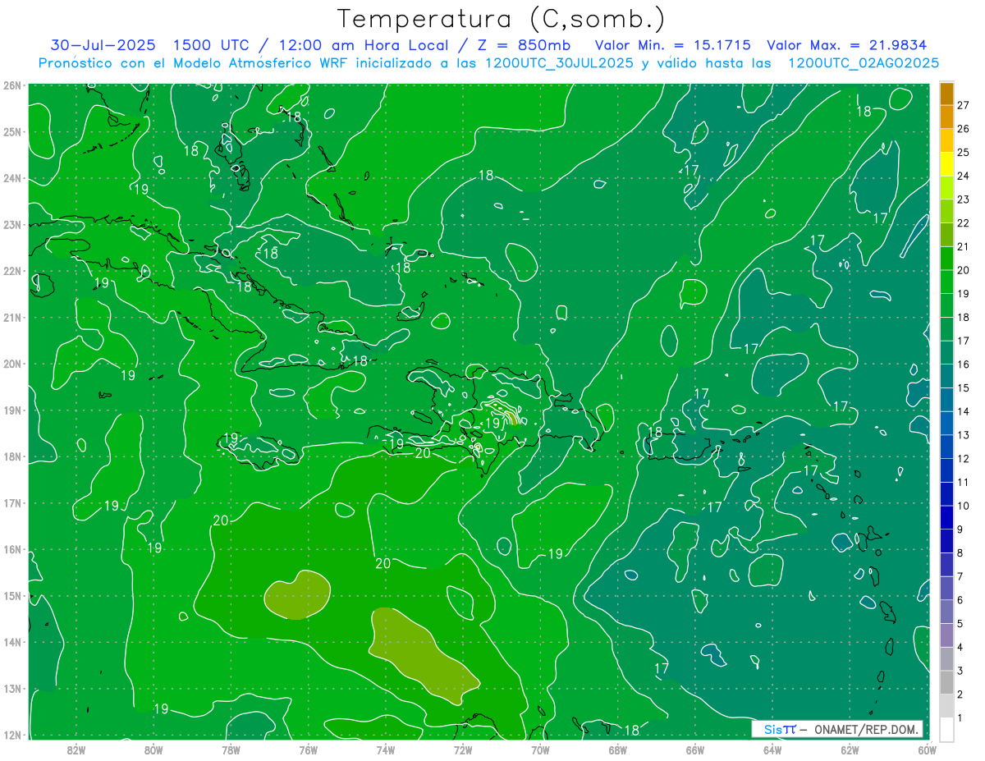Click the legend label "27"
Viewport: 985px width, 761px height.
pyautogui.click(x=963, y=105)
